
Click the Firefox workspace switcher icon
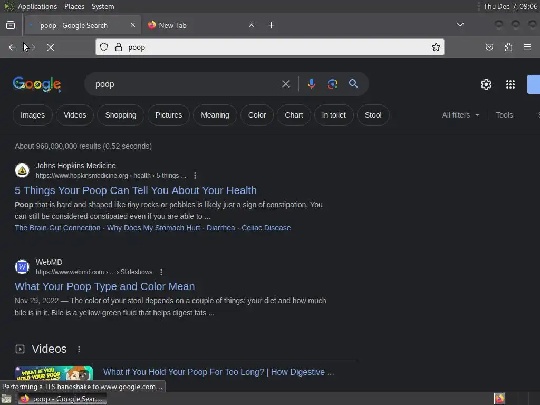(499, 399)
